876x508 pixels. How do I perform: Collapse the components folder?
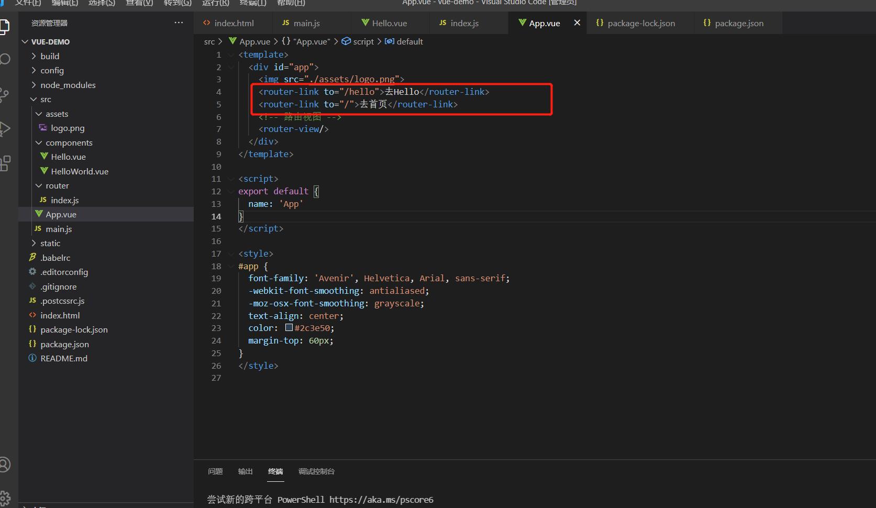point(39,142)
